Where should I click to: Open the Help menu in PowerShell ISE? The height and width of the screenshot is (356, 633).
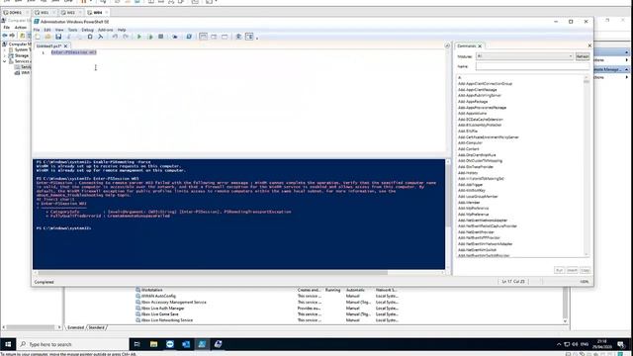(122, 30)
